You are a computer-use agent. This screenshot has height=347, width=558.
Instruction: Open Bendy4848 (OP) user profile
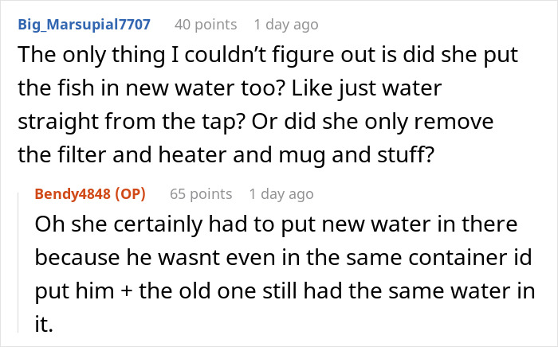click(90, 194)
